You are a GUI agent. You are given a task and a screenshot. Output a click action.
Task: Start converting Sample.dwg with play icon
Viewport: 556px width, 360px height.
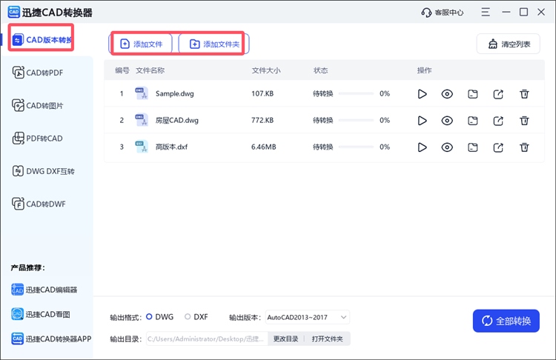pyautogui.click(x=422, y=94)
